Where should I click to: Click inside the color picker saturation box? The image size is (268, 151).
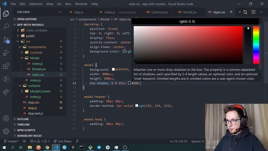click(x=188, y=45)
